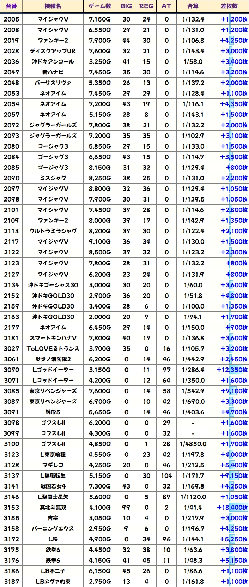Select the +12,350枚 difference value
This screenshot has width=249, height=587.
click(232, 370)
